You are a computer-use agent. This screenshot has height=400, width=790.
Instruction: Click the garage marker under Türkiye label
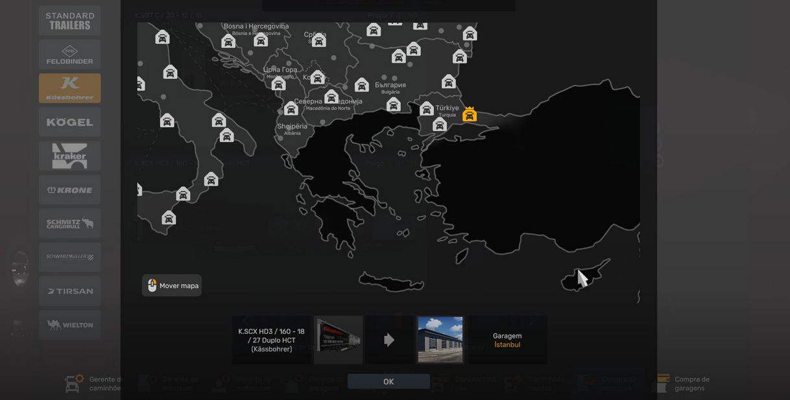coord(440,124)
